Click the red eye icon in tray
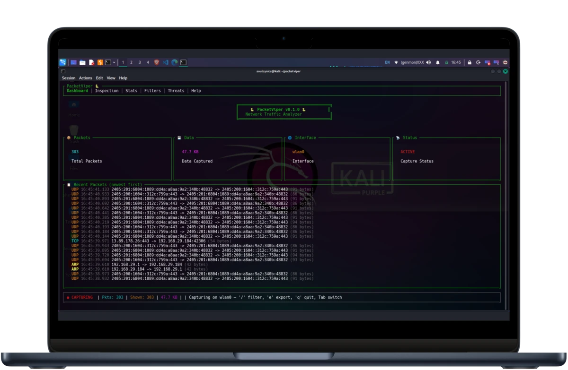This screenshot has width=568, height=370. pos(505,62)
